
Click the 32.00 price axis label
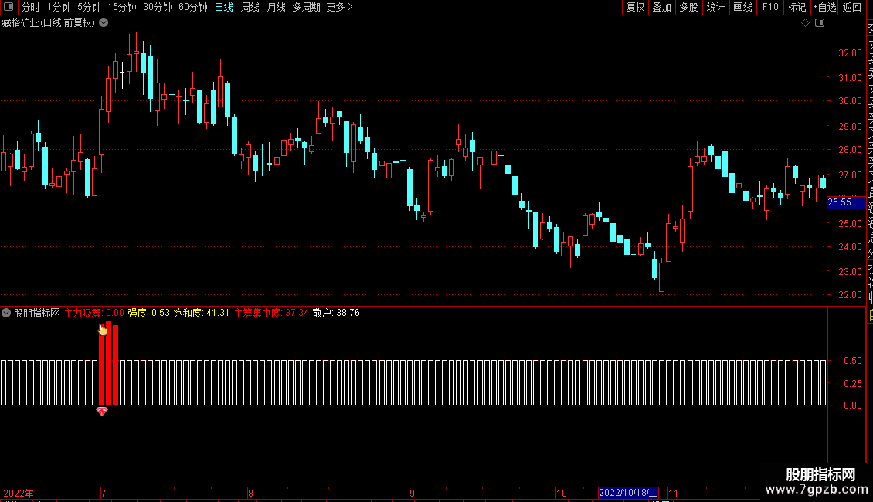(x=850, y=53)
